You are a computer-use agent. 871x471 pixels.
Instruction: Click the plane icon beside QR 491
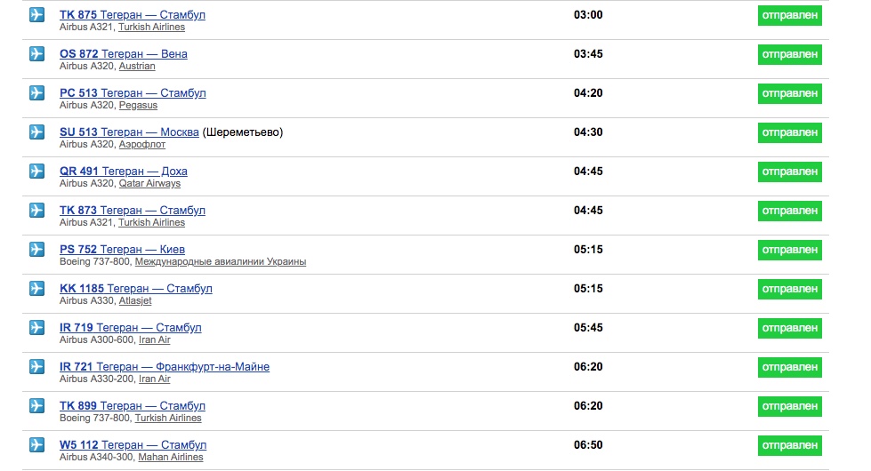pos(36,172)
